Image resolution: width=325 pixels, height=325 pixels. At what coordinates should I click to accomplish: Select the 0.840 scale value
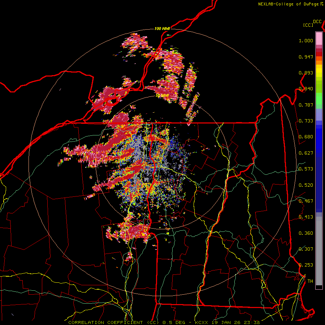306,89
